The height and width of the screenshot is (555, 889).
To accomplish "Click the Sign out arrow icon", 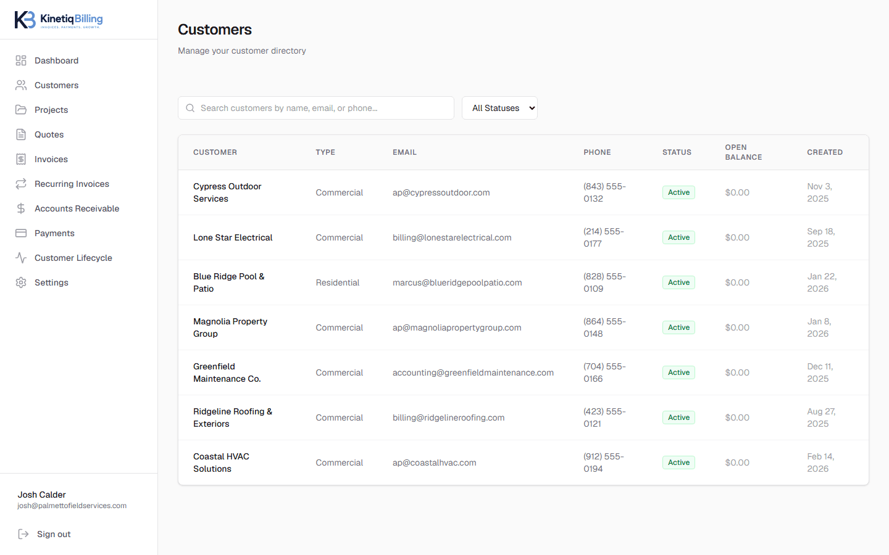I will (x=23, y=534).
